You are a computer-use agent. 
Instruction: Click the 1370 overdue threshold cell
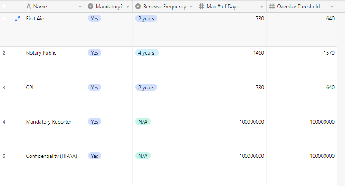(x=301, y=64)
